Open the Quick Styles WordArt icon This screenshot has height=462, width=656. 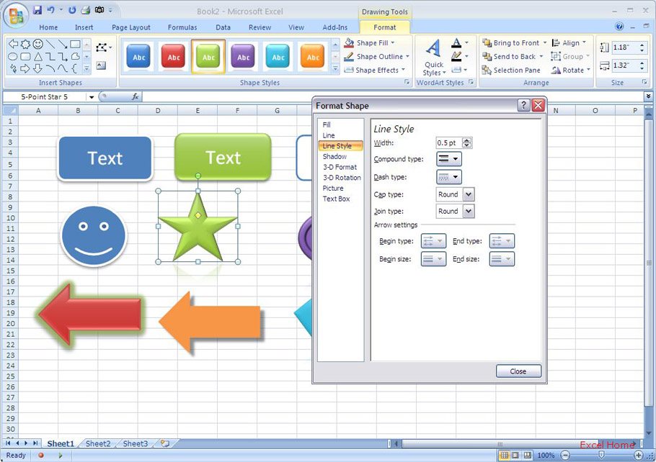click(x=433, y=57)
